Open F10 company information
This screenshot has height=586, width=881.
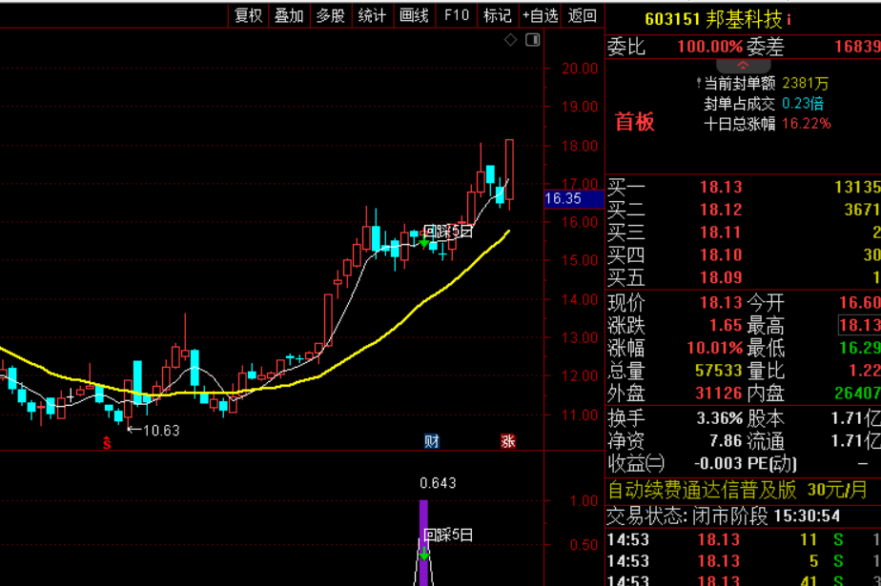456,15
